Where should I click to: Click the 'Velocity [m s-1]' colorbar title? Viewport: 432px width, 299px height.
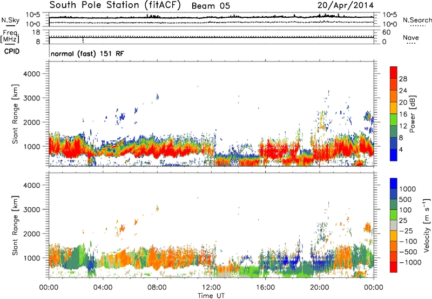click(x=427, y=225)
